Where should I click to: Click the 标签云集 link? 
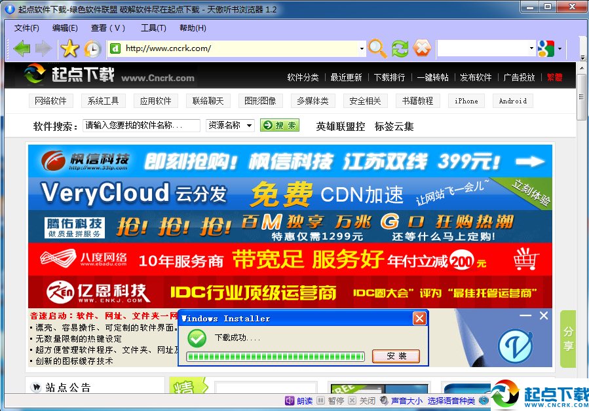(394, 126)
